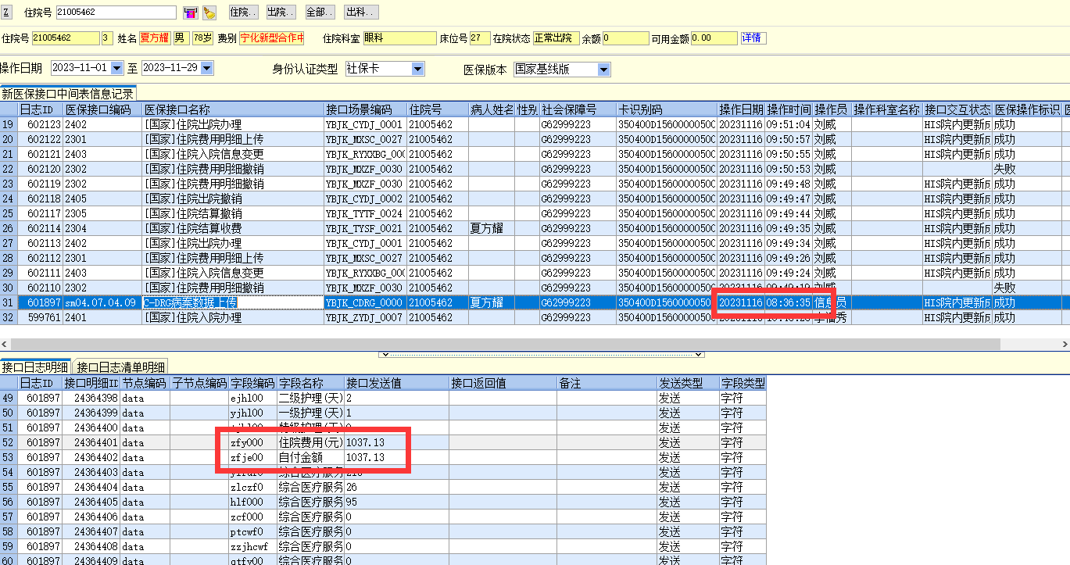Click the field code cell hlf000

point(252,502)
